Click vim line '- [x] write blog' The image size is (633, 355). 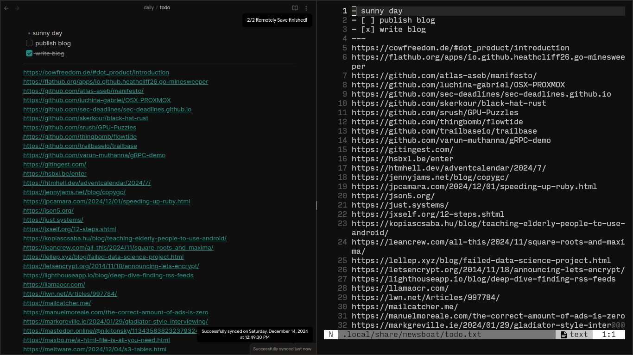pos(389,30)
